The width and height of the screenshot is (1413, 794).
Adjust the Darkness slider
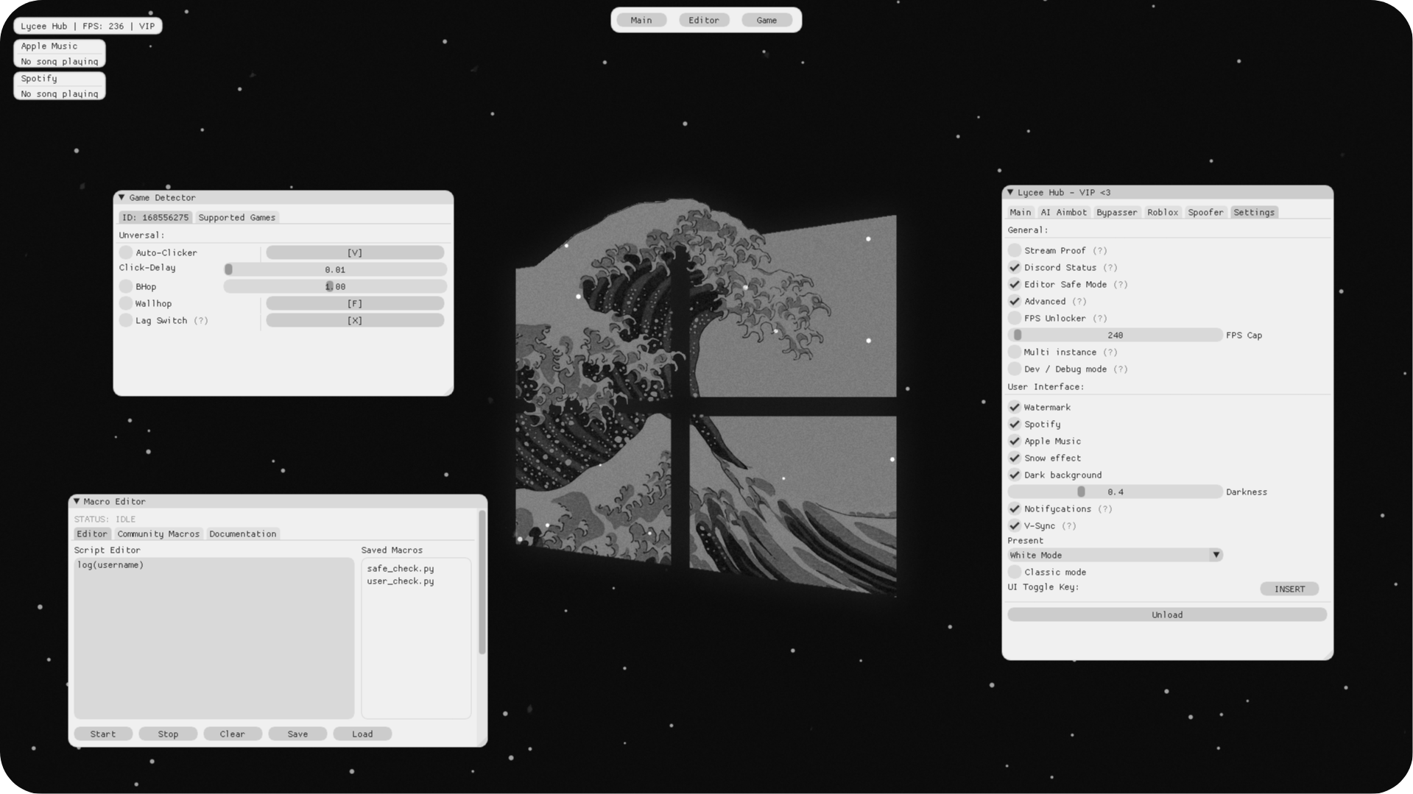tap(1115, 492)
